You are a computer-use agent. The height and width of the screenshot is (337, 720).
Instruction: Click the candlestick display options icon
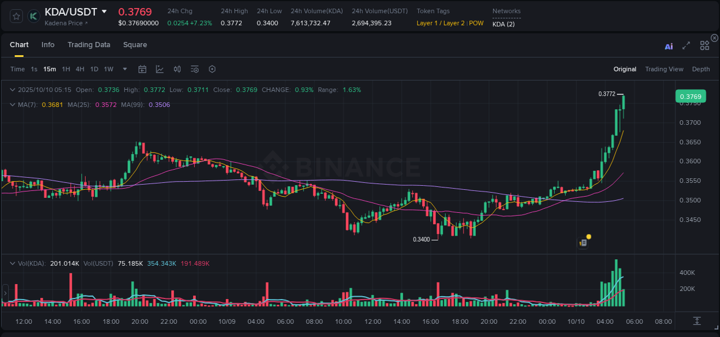click(x=177, y=69)
